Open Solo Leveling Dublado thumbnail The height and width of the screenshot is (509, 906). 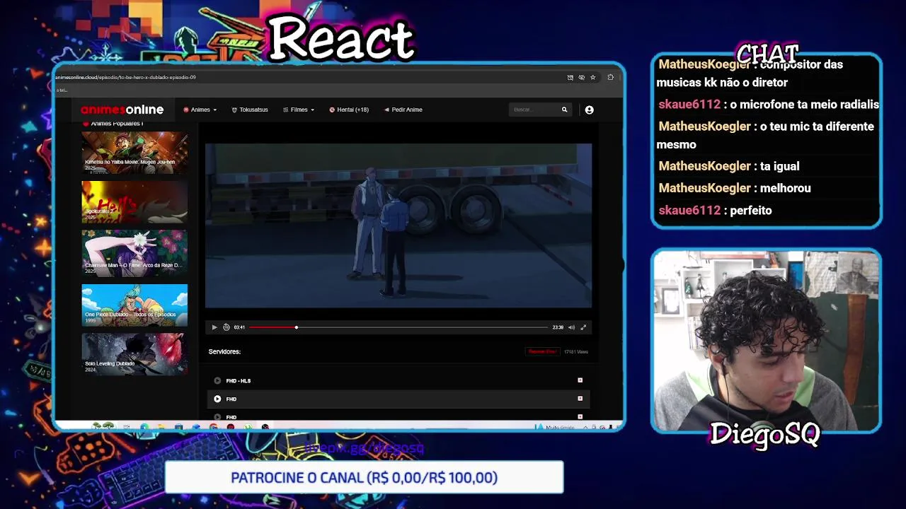(x=134, y=353)
